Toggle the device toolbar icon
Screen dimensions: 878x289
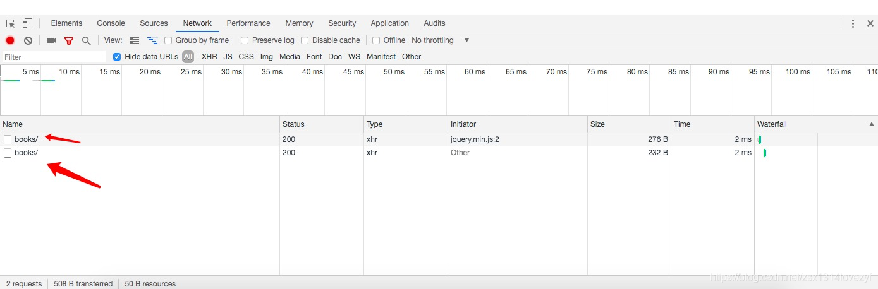[x=27, y=23]
